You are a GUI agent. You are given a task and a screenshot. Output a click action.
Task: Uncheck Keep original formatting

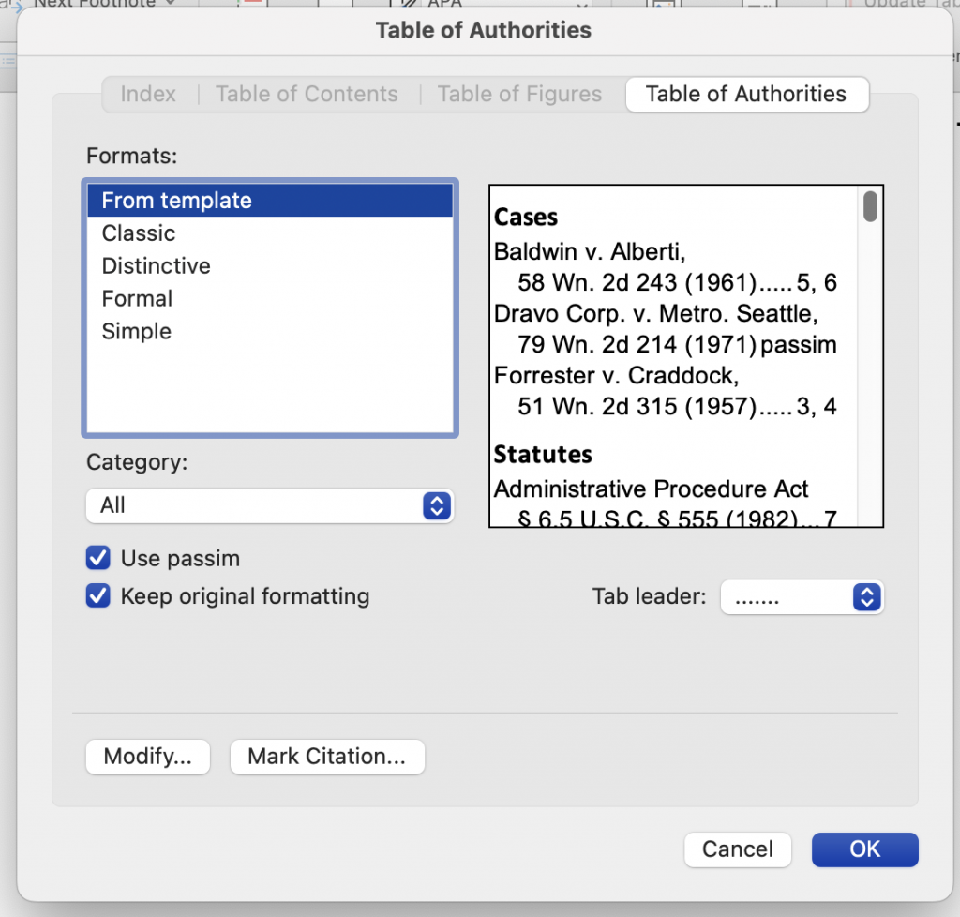[97, 595]
